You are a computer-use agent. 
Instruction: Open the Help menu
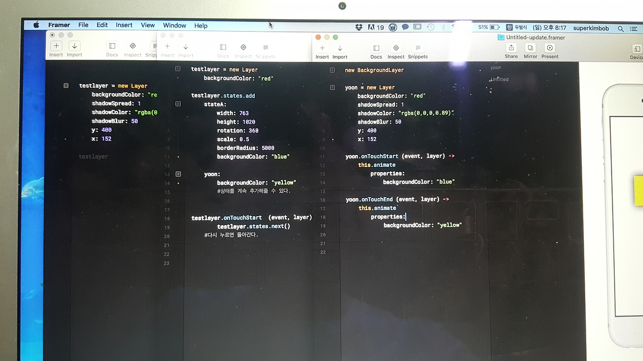[x=201, y=26]
